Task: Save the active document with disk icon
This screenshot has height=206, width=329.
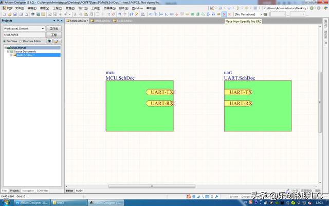Action: [15, 14]
